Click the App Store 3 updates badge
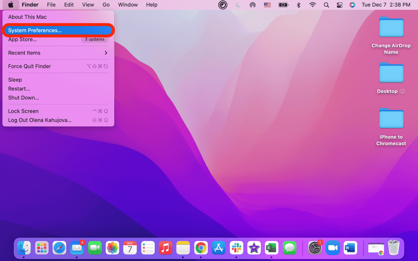This screenshot has height=261, width=418. tap(95, 39)
